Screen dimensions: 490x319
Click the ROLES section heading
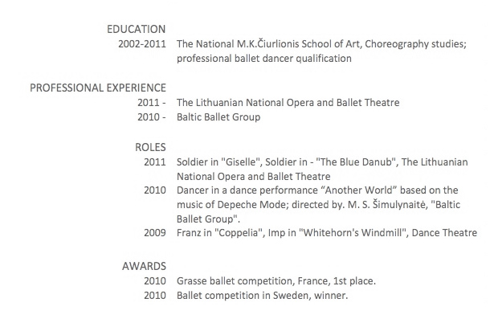[x=150, y=147]
